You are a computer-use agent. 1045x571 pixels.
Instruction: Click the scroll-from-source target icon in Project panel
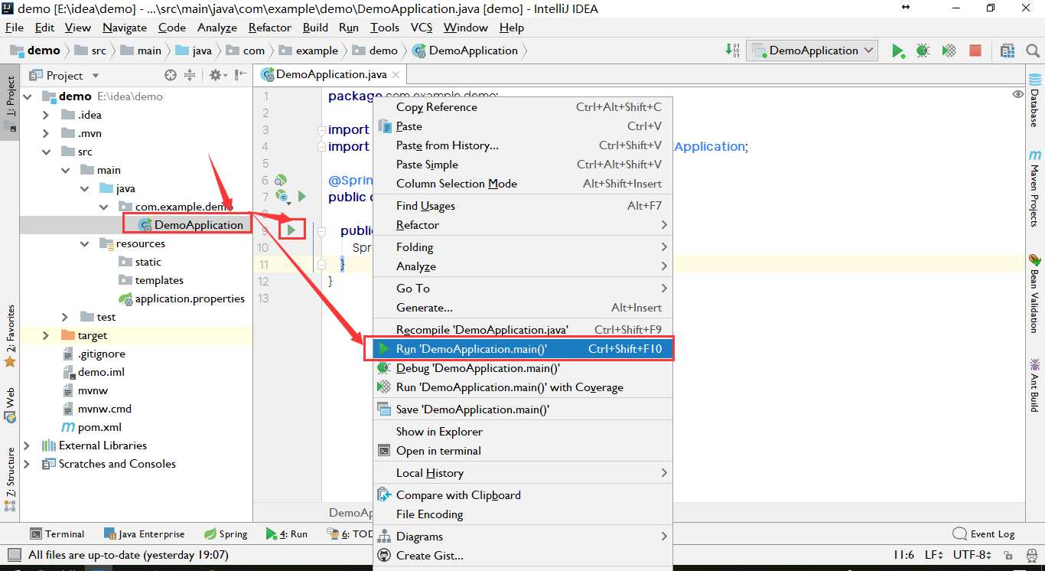pos(171,75)
